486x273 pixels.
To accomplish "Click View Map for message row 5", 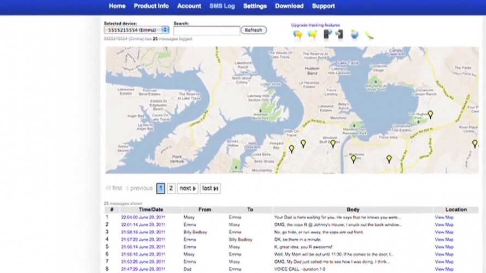I will point(444,247).
